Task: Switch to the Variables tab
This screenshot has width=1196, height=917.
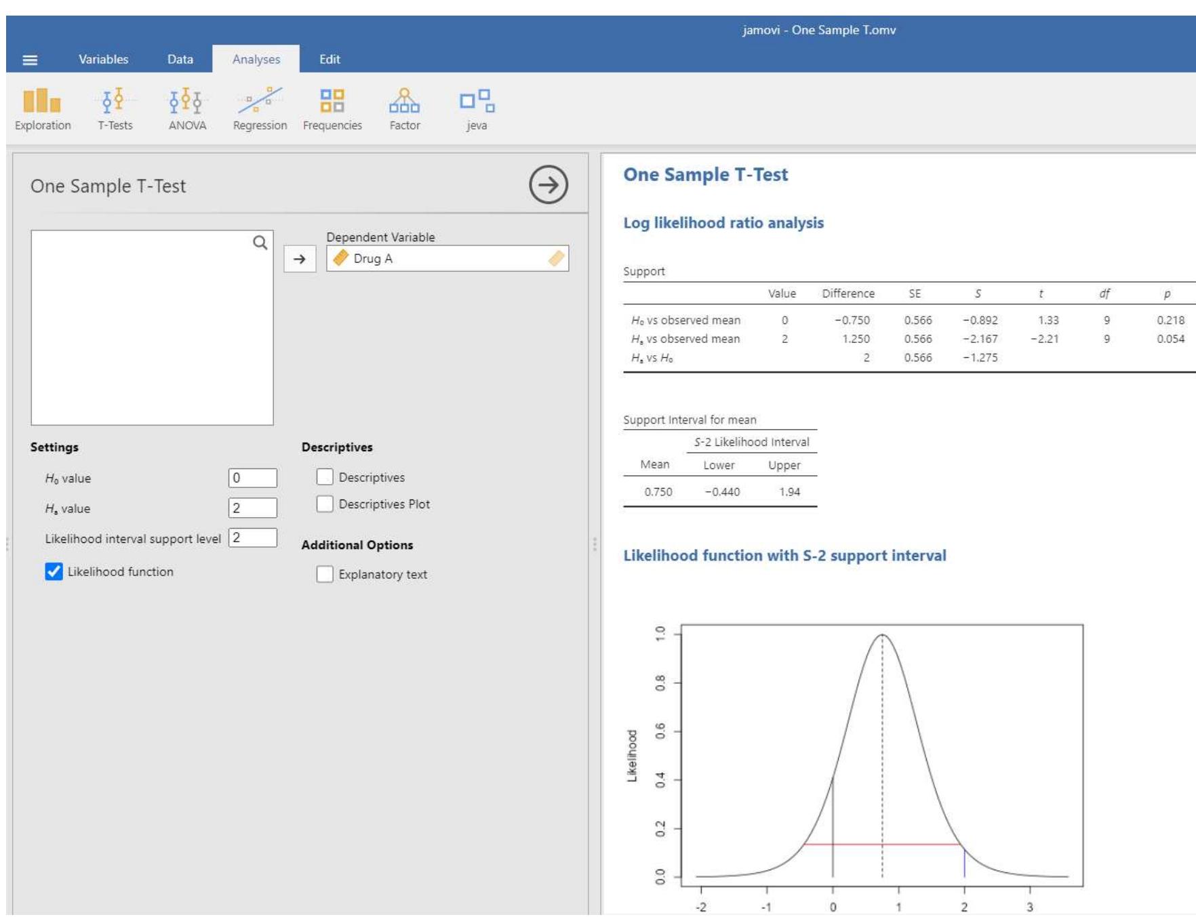Action: click(x=103, y=60)
